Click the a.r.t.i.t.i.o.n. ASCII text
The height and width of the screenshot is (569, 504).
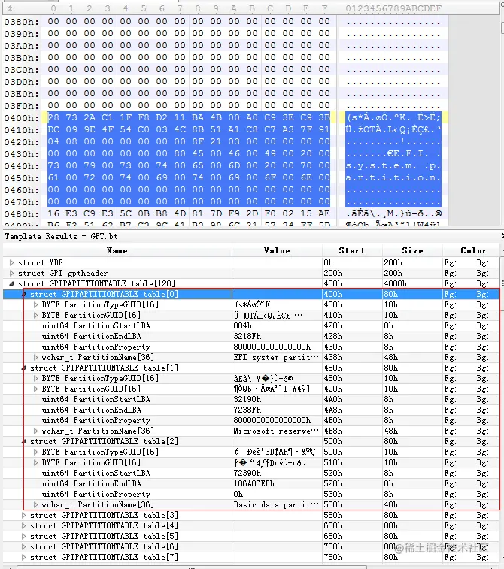click(x=393, y=178)
